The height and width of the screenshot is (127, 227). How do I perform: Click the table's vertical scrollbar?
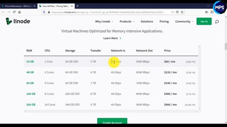tap(199, 78)
